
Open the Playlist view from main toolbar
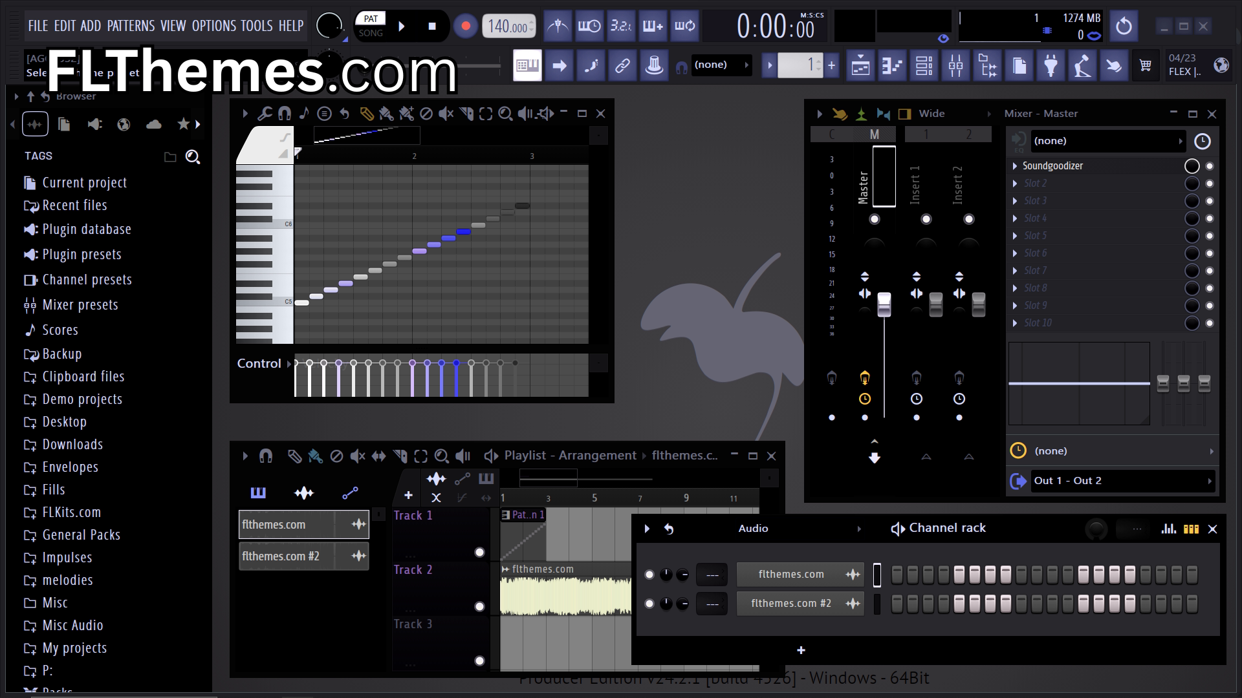point(861,65)
